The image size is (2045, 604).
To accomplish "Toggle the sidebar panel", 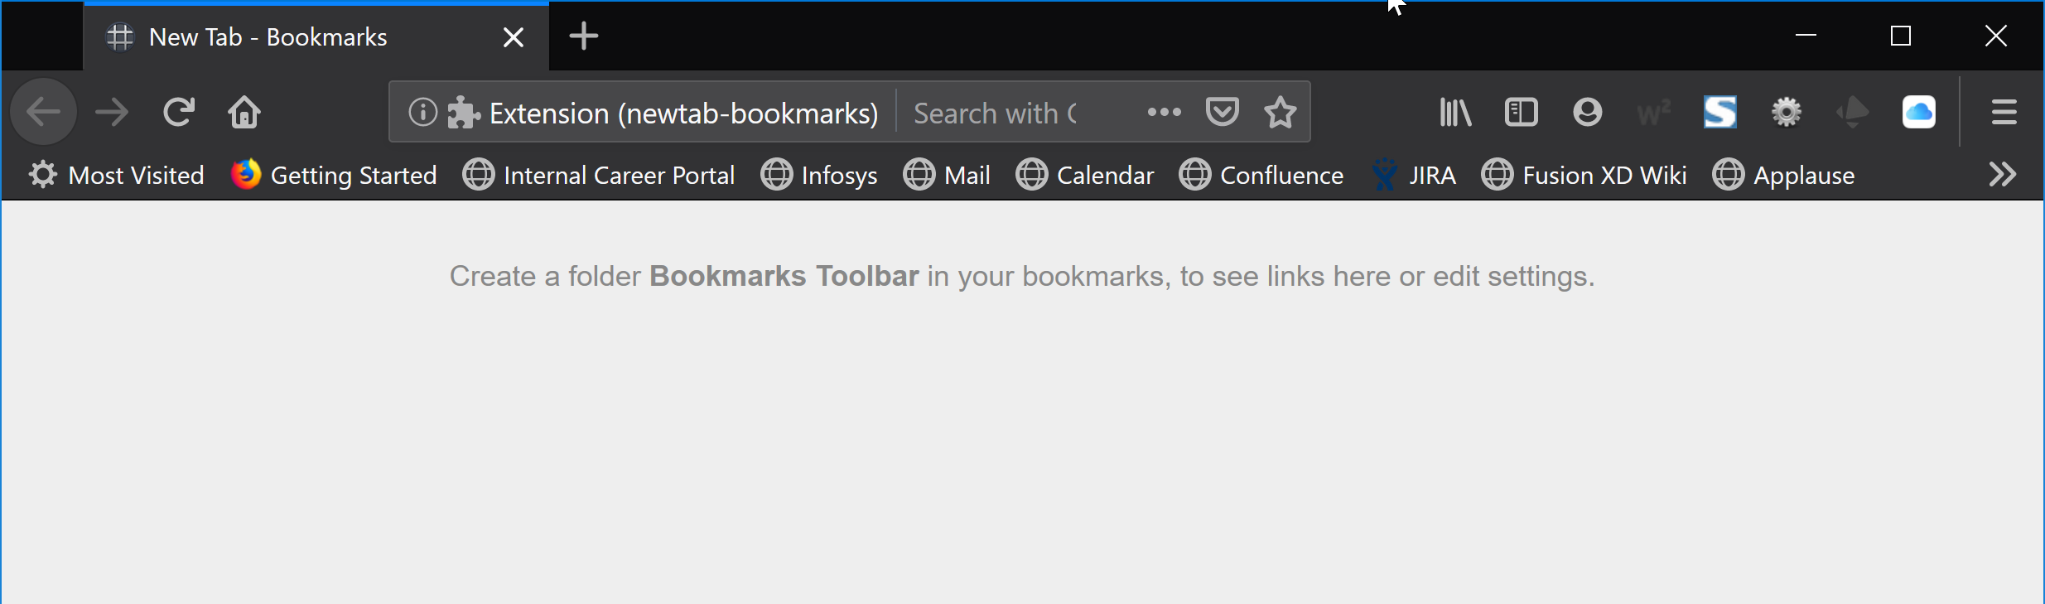I will [x=1521, y=112].
